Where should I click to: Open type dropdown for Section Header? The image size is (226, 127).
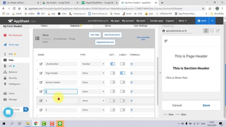tap(93, 82)
